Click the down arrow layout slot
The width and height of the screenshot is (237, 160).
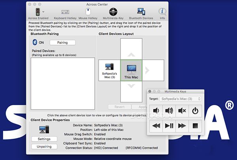(x=131, y=92)
